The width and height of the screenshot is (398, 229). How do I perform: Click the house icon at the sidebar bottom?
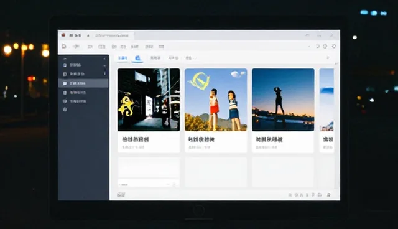65,110
